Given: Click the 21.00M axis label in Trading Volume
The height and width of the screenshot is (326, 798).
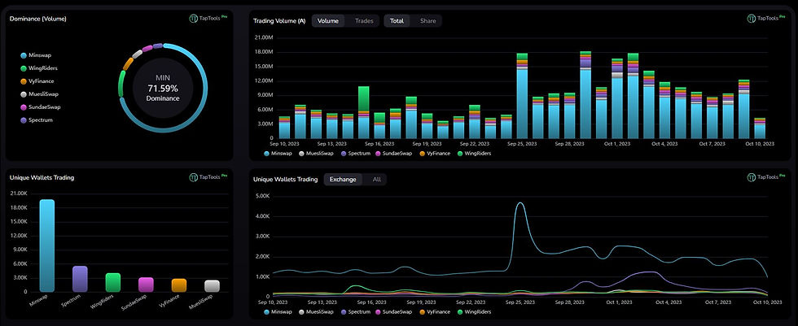Looking at the screenshot, I should coord(265,37).
